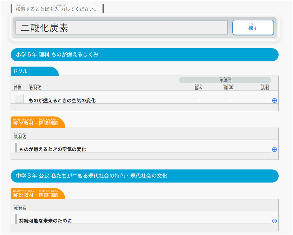This screenshot has width=293, height=235.
Task: Click arrow icon for 持続可能な未来のために
Action: click(x=274, y=221)
